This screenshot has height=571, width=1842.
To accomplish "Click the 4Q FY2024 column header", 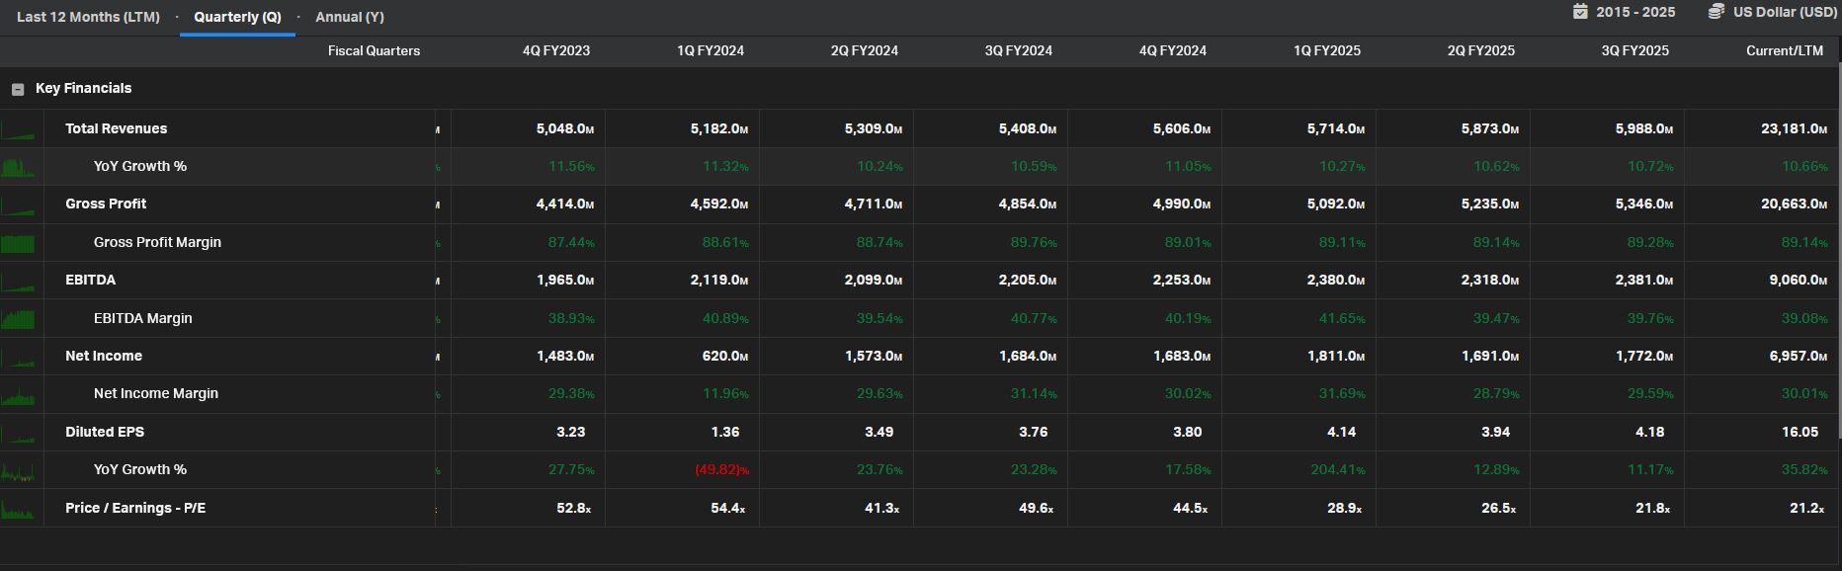I will [x=1173, y=50].
